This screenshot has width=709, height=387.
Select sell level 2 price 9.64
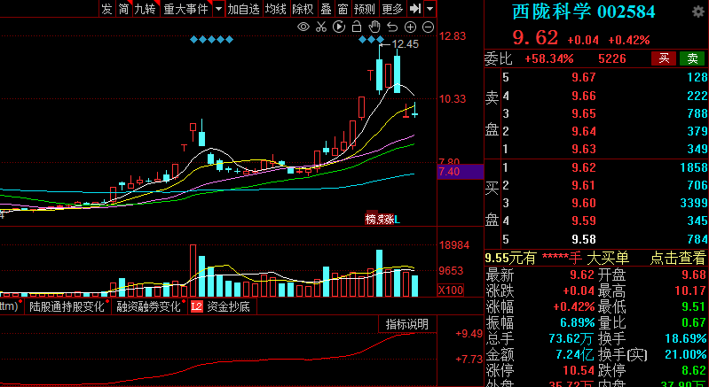tap(584, 131)
